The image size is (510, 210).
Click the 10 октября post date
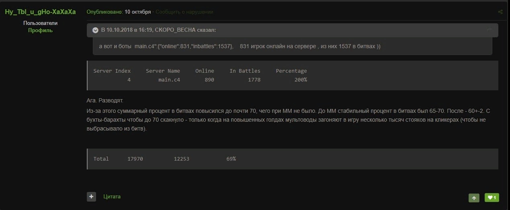pyautogui.click(x=137, y=12)
